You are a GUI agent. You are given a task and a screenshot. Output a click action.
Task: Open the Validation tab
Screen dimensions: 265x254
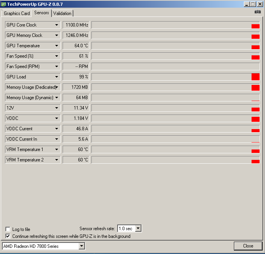click(x=62, y=13)
